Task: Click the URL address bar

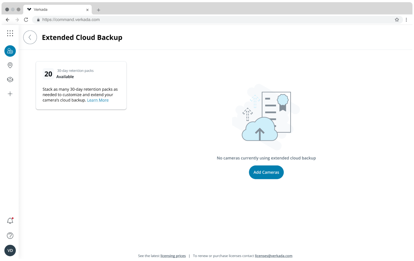Action: (207, 20)
